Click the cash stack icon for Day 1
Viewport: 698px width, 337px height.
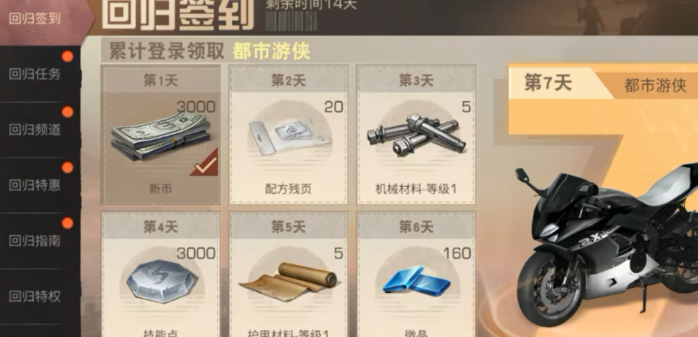click(160, 136)
